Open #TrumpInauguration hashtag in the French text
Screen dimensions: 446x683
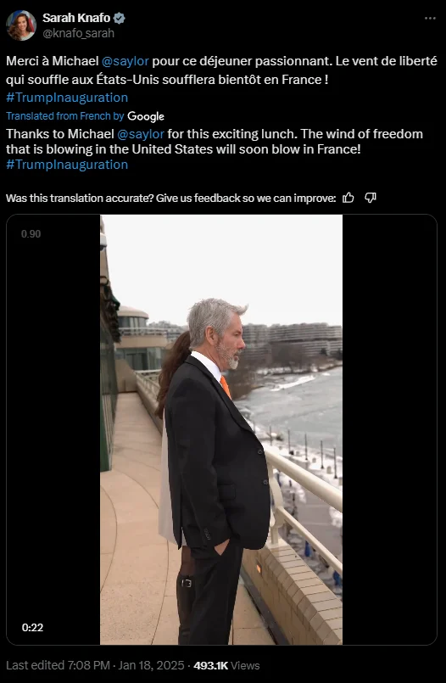(67, 97)
